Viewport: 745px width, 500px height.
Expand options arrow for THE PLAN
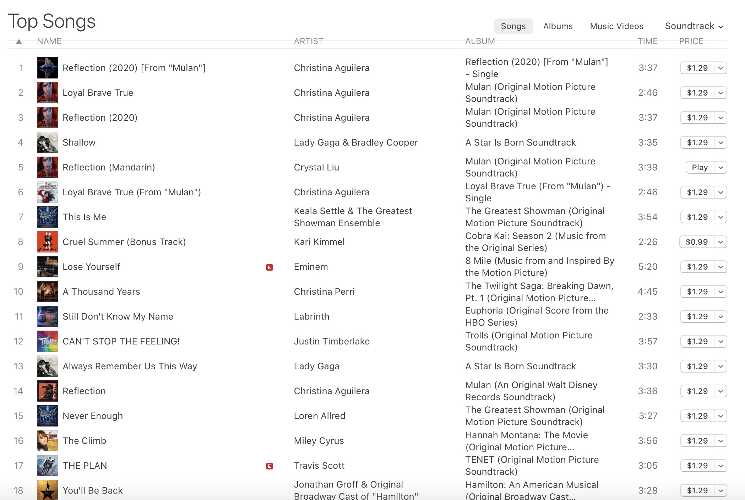click(x=720, y=466)
